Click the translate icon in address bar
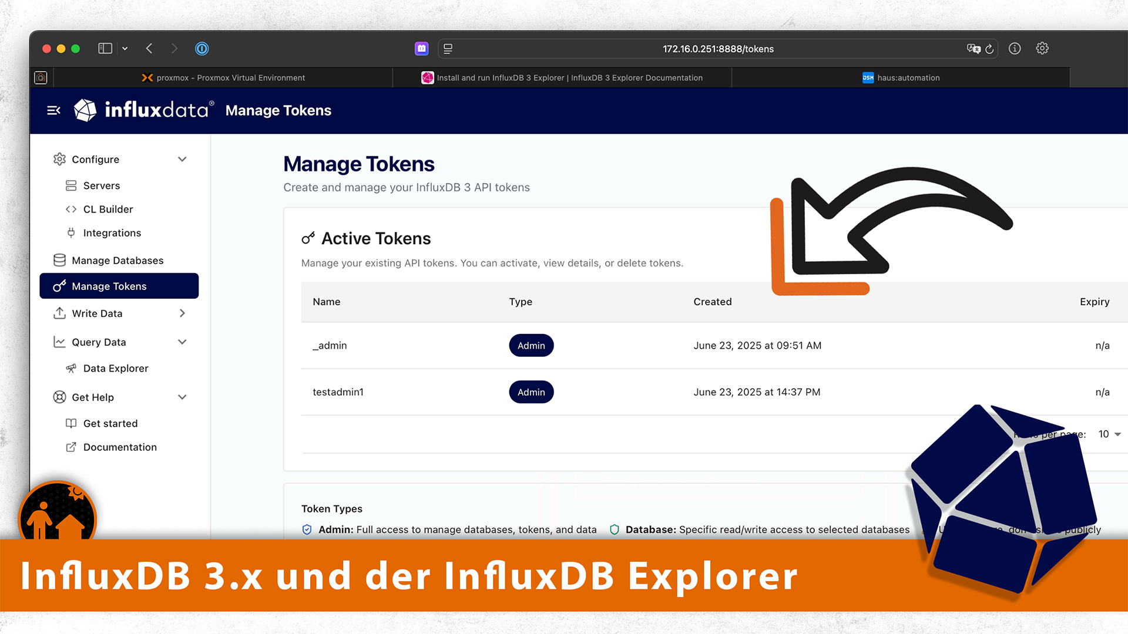 tap(973, 49)
